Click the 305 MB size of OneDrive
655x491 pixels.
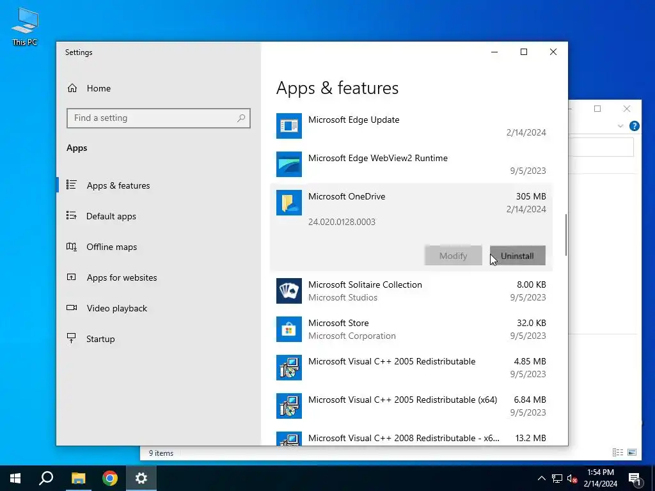click(x=531, y=197)
